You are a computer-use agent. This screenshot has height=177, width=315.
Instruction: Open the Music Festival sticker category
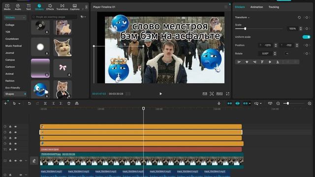13,46
